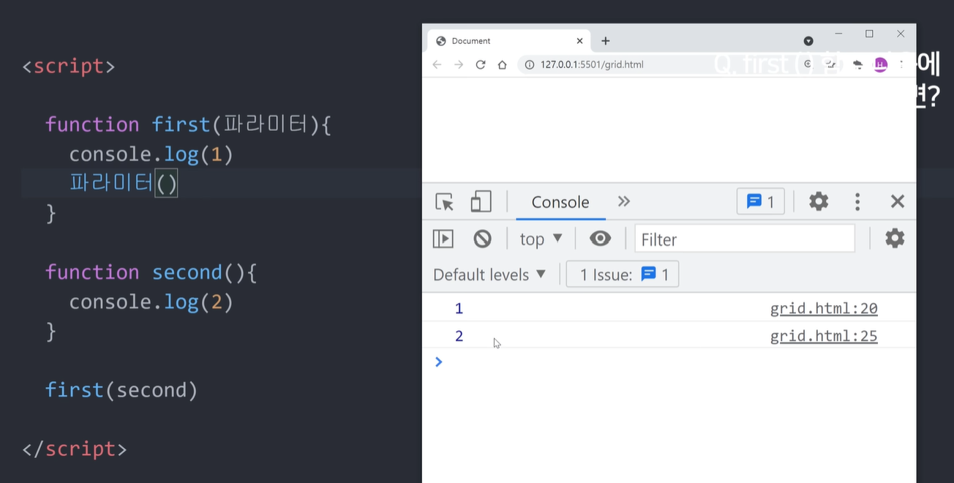Click the 1 Issue button
Image resolution: width=954 pixels, height=483 pixels.
click(x=623, y=274)
